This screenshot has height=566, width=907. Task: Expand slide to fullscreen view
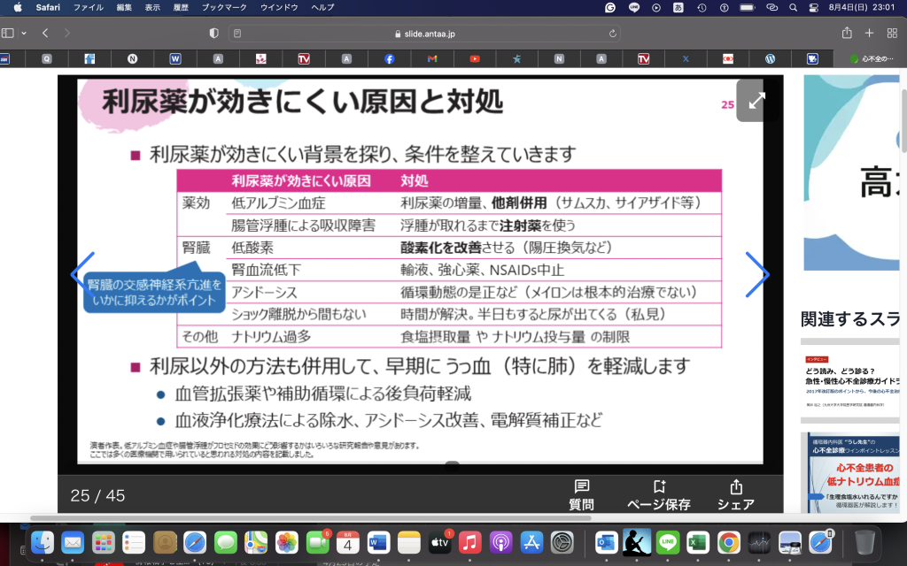[x=756, y=101]
